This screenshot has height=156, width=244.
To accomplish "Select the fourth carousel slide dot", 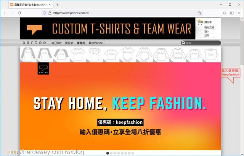I will pos(119,153).
